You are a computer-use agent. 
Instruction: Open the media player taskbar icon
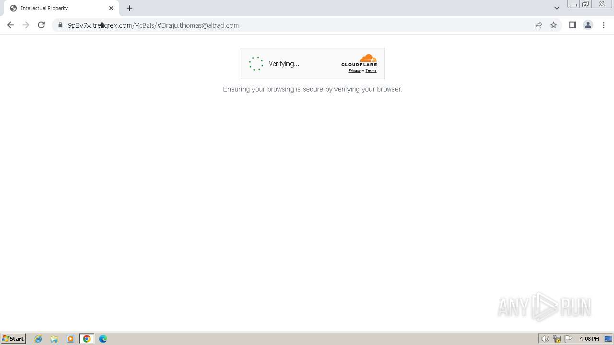coord(71,339)
